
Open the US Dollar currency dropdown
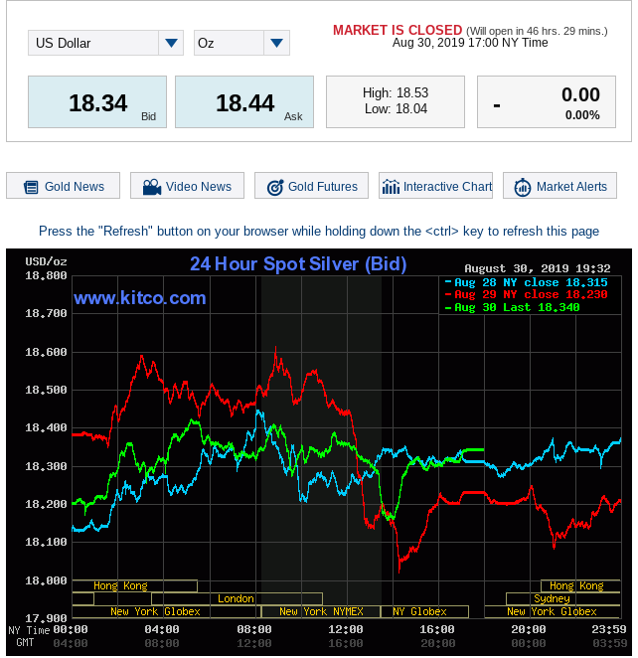coord(105,43)
